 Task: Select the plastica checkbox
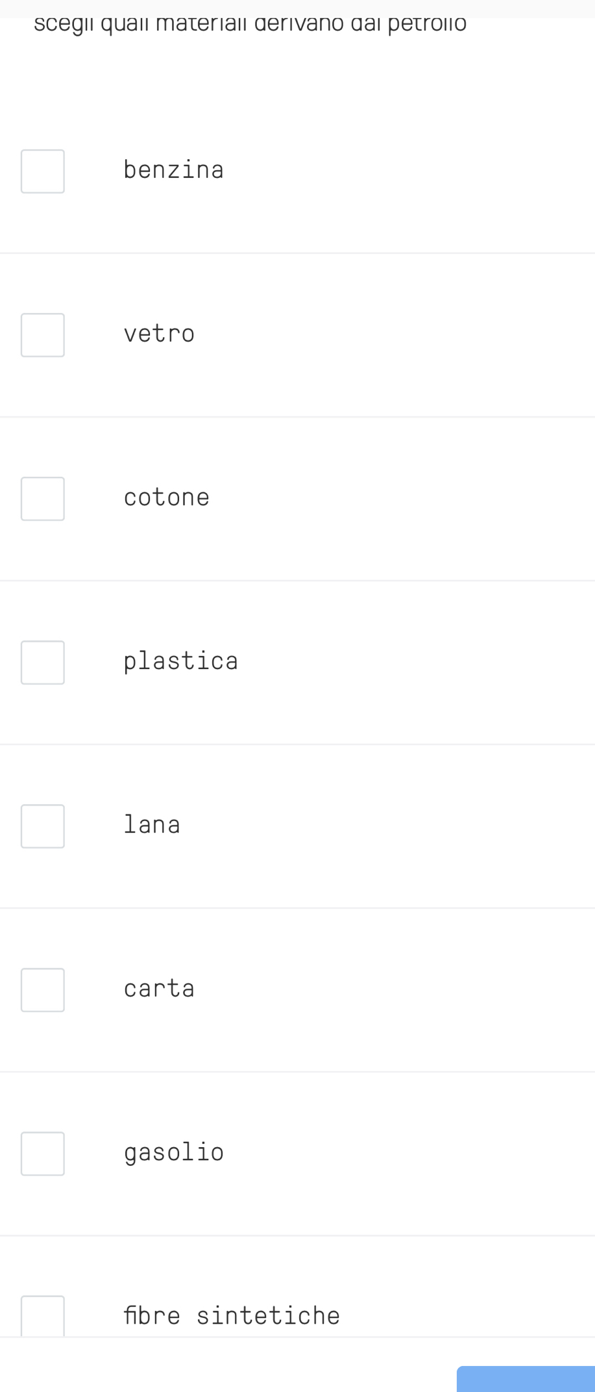pos(43,663)
